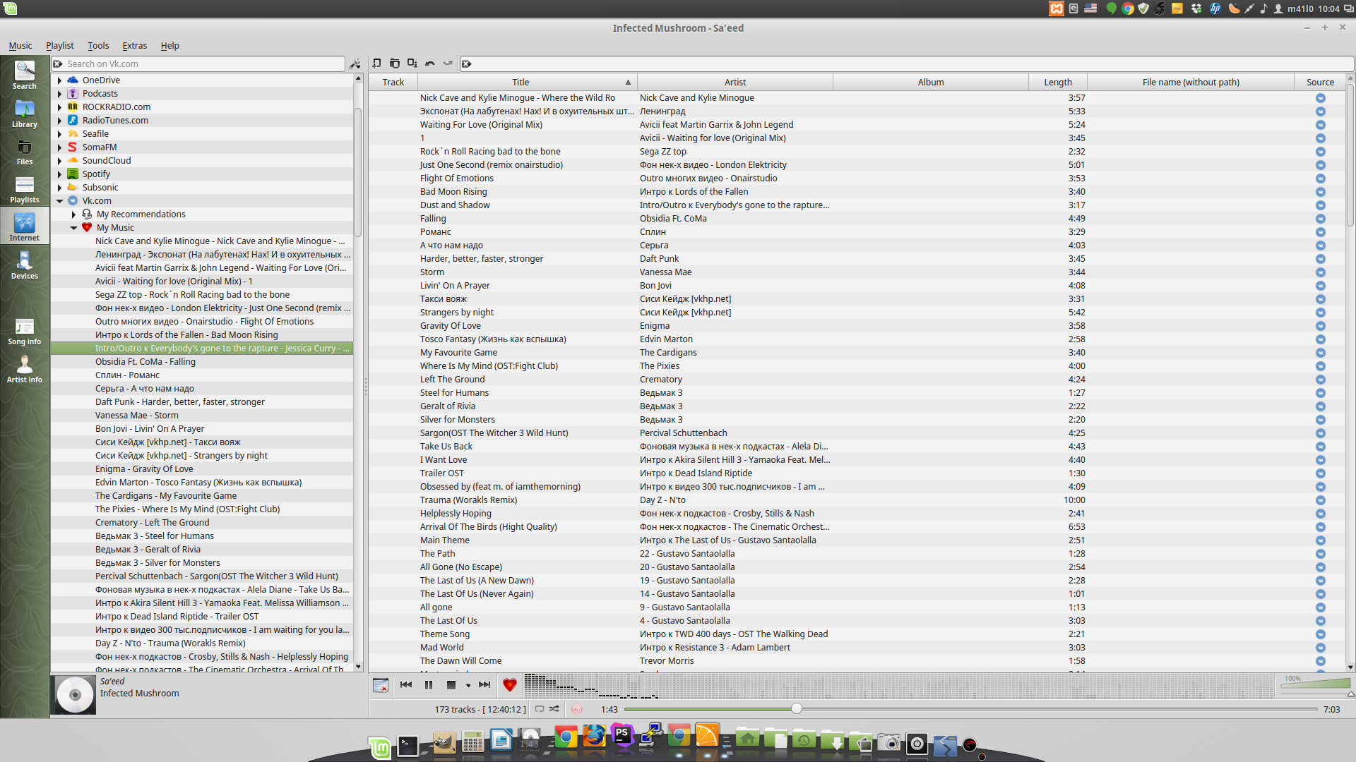Expand the OneDrive tree item

pyautogui.click(x=59, y=80)
